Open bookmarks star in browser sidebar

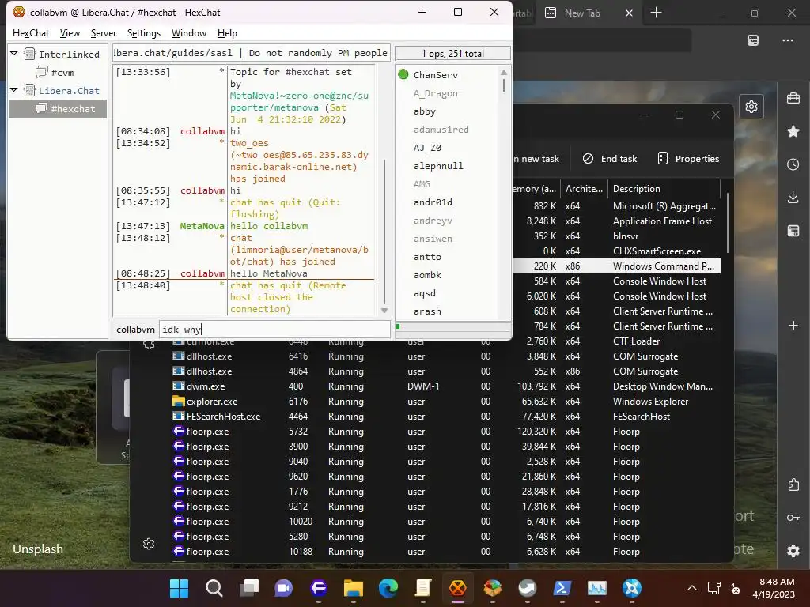tap(793, 131)
